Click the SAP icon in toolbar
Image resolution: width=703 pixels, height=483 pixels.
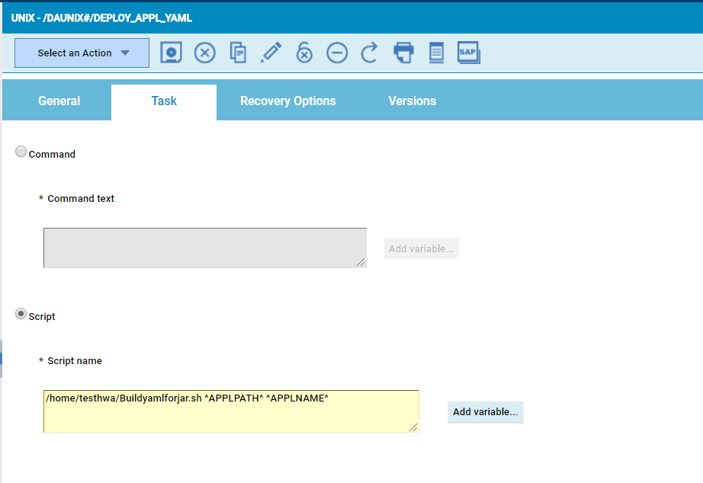(468, 53)
